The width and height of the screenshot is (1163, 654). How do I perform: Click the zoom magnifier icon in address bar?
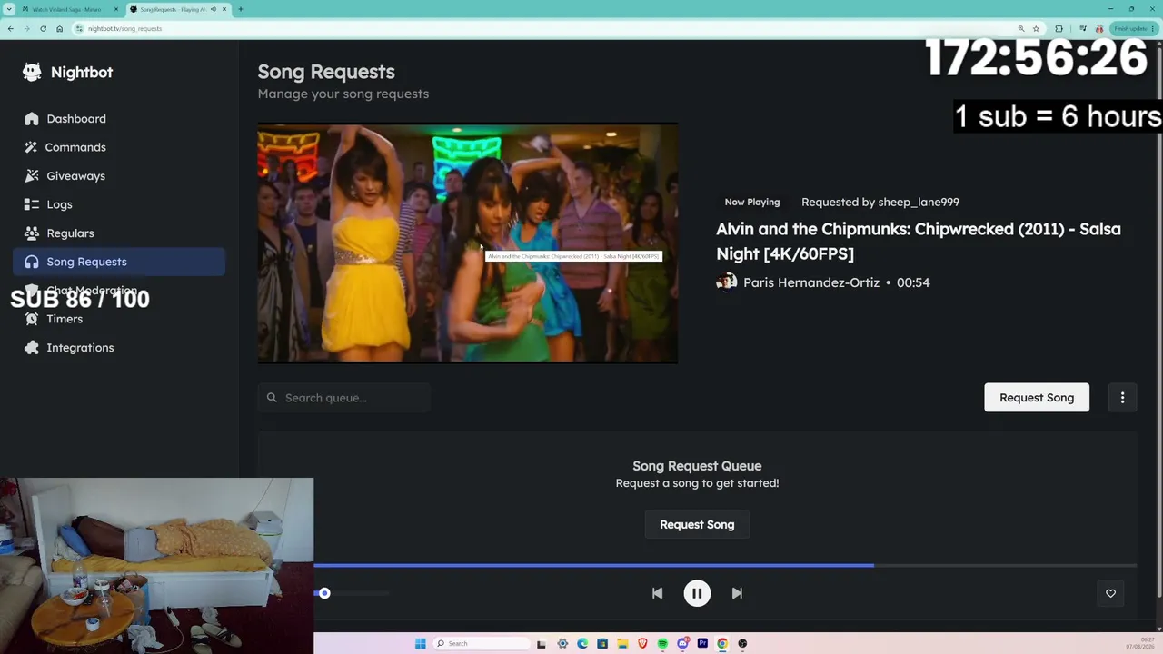coord(1021,28)
